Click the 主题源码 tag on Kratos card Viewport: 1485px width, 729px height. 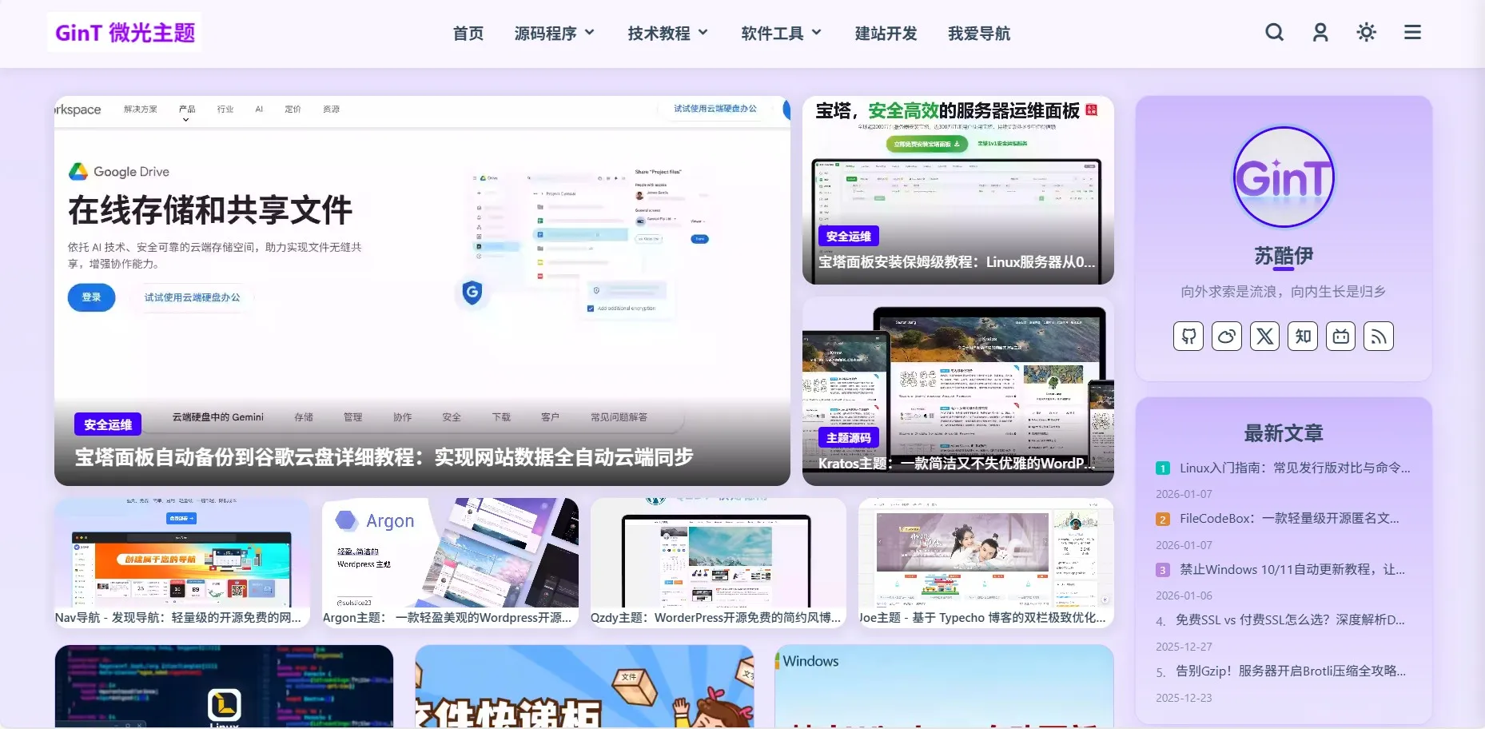pos(849,437)
